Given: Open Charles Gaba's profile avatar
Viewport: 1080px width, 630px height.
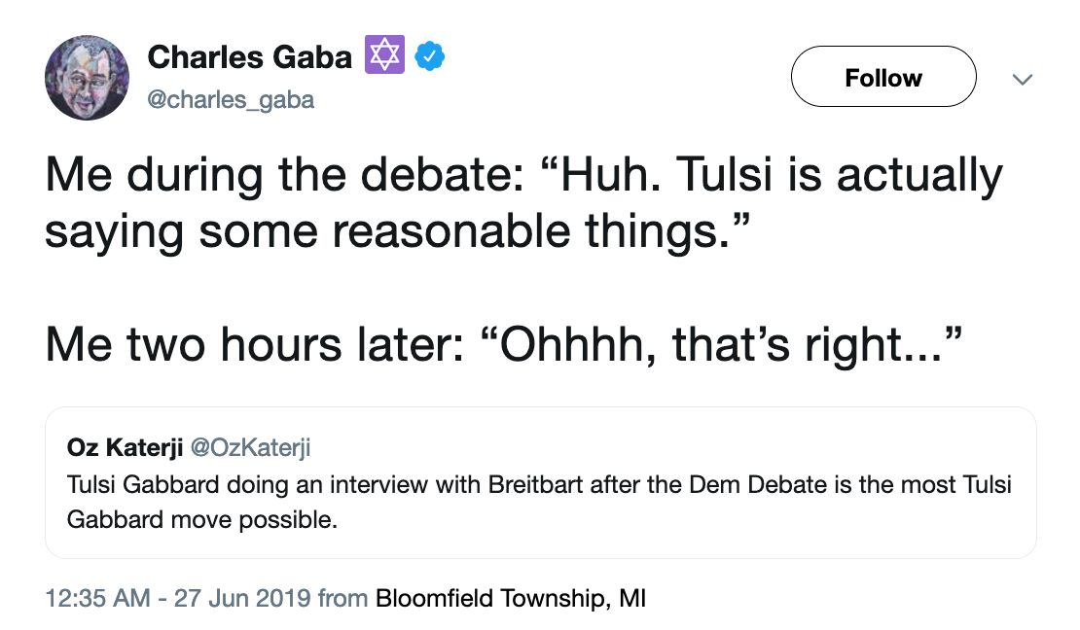Looking at the screenshot, I should pyautogui.click(x=87, y=78).
